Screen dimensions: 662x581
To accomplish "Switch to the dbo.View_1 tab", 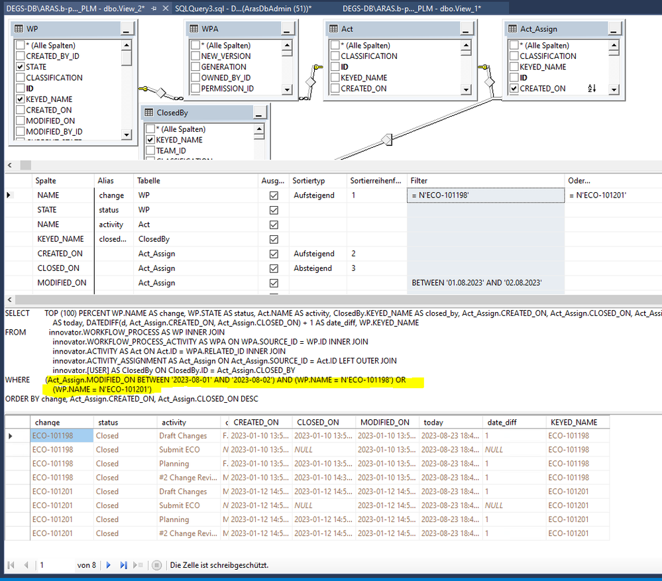I will (x=412, y=8).
